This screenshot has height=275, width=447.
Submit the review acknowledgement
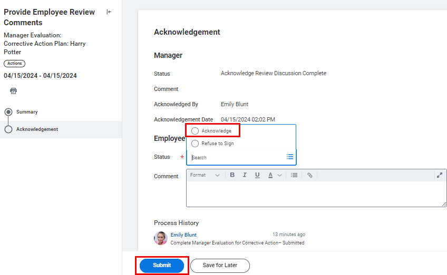click(162, 266)
